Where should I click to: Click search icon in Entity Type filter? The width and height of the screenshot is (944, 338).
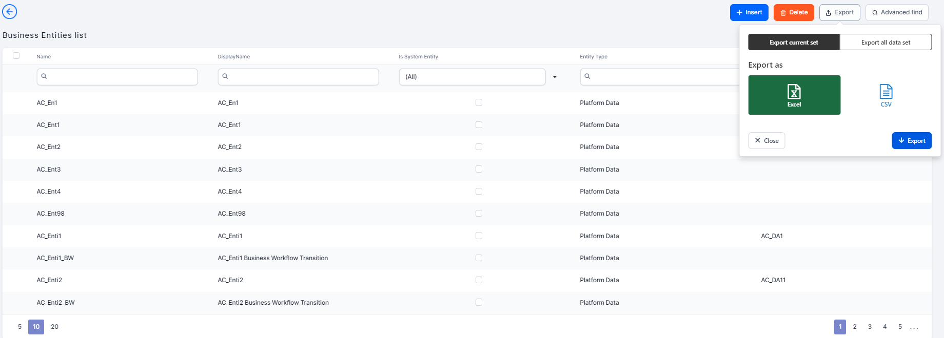[587, 76]
